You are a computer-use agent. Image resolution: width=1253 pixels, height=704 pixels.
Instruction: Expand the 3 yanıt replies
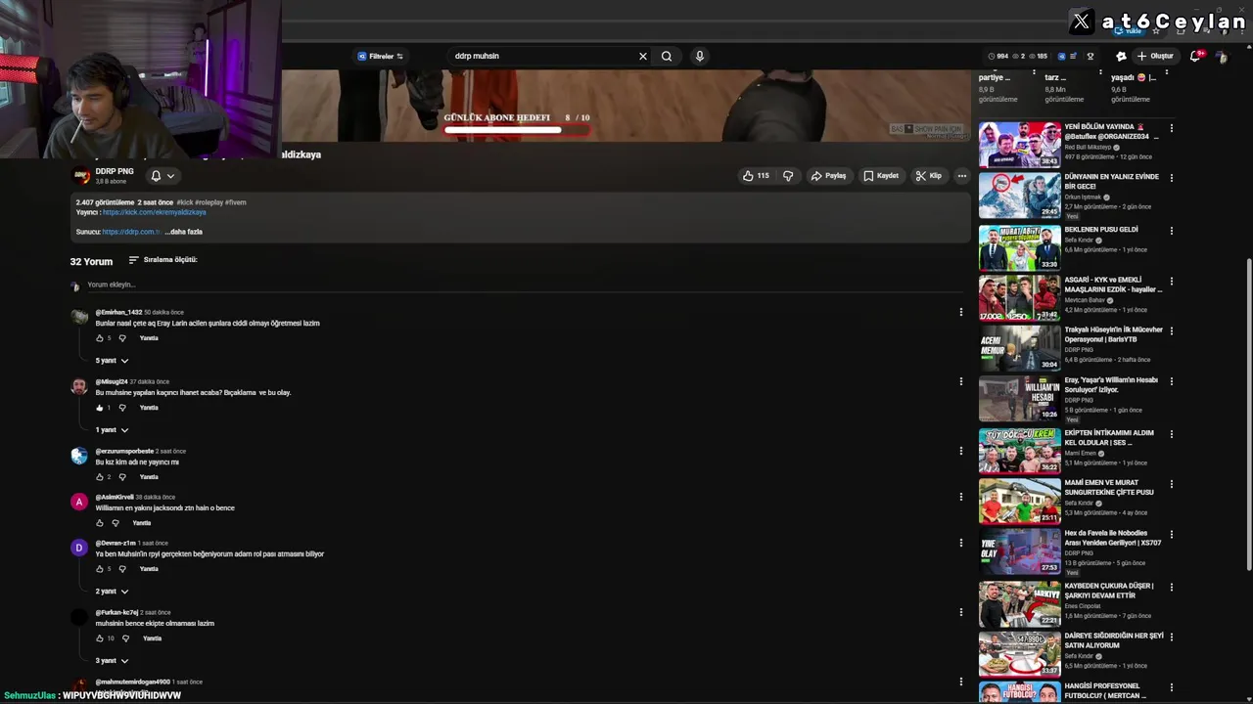[112, 661]
